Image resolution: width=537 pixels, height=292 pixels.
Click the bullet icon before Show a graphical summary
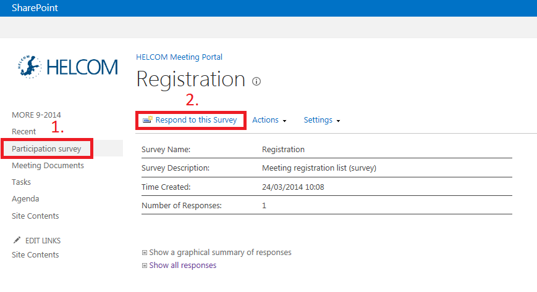click(145, 253)
